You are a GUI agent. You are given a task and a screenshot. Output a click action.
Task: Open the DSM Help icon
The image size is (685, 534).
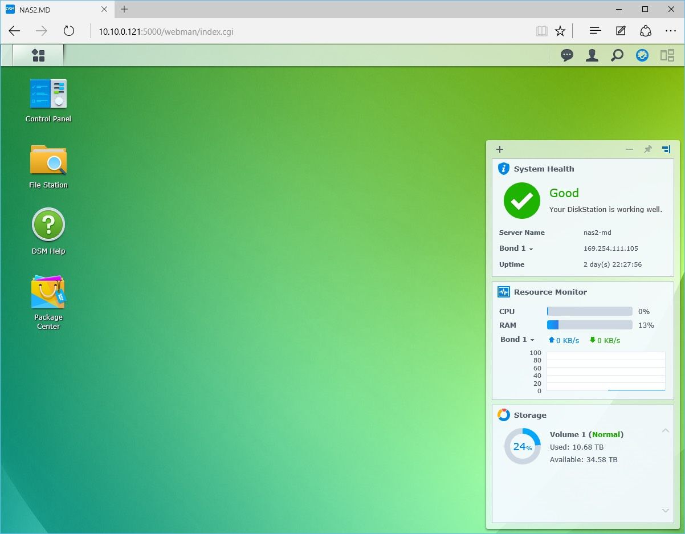[48, 231]
